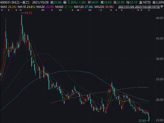Open the 2021/01/04-2021/10/28 date range dropdown
This screenshot has height=123, width=164.
point(139,7)
